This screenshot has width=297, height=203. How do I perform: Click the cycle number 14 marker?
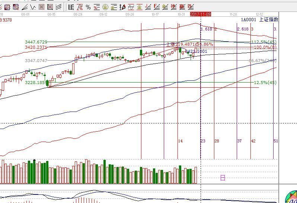[180, 141]
